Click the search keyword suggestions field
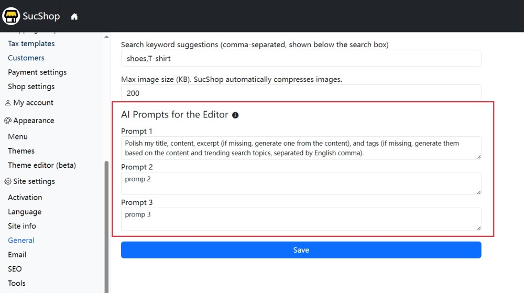Viewport: 524px width, 293px height. 301,58
